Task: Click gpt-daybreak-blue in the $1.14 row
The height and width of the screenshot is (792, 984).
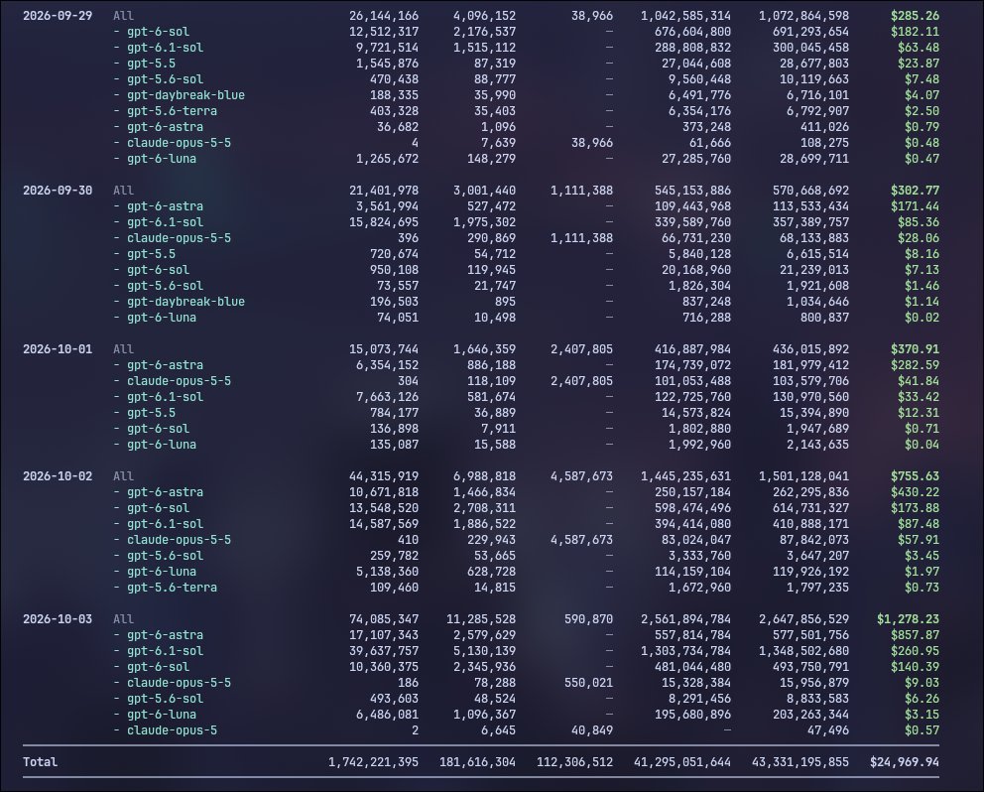Action: click(x=185, y=302)
